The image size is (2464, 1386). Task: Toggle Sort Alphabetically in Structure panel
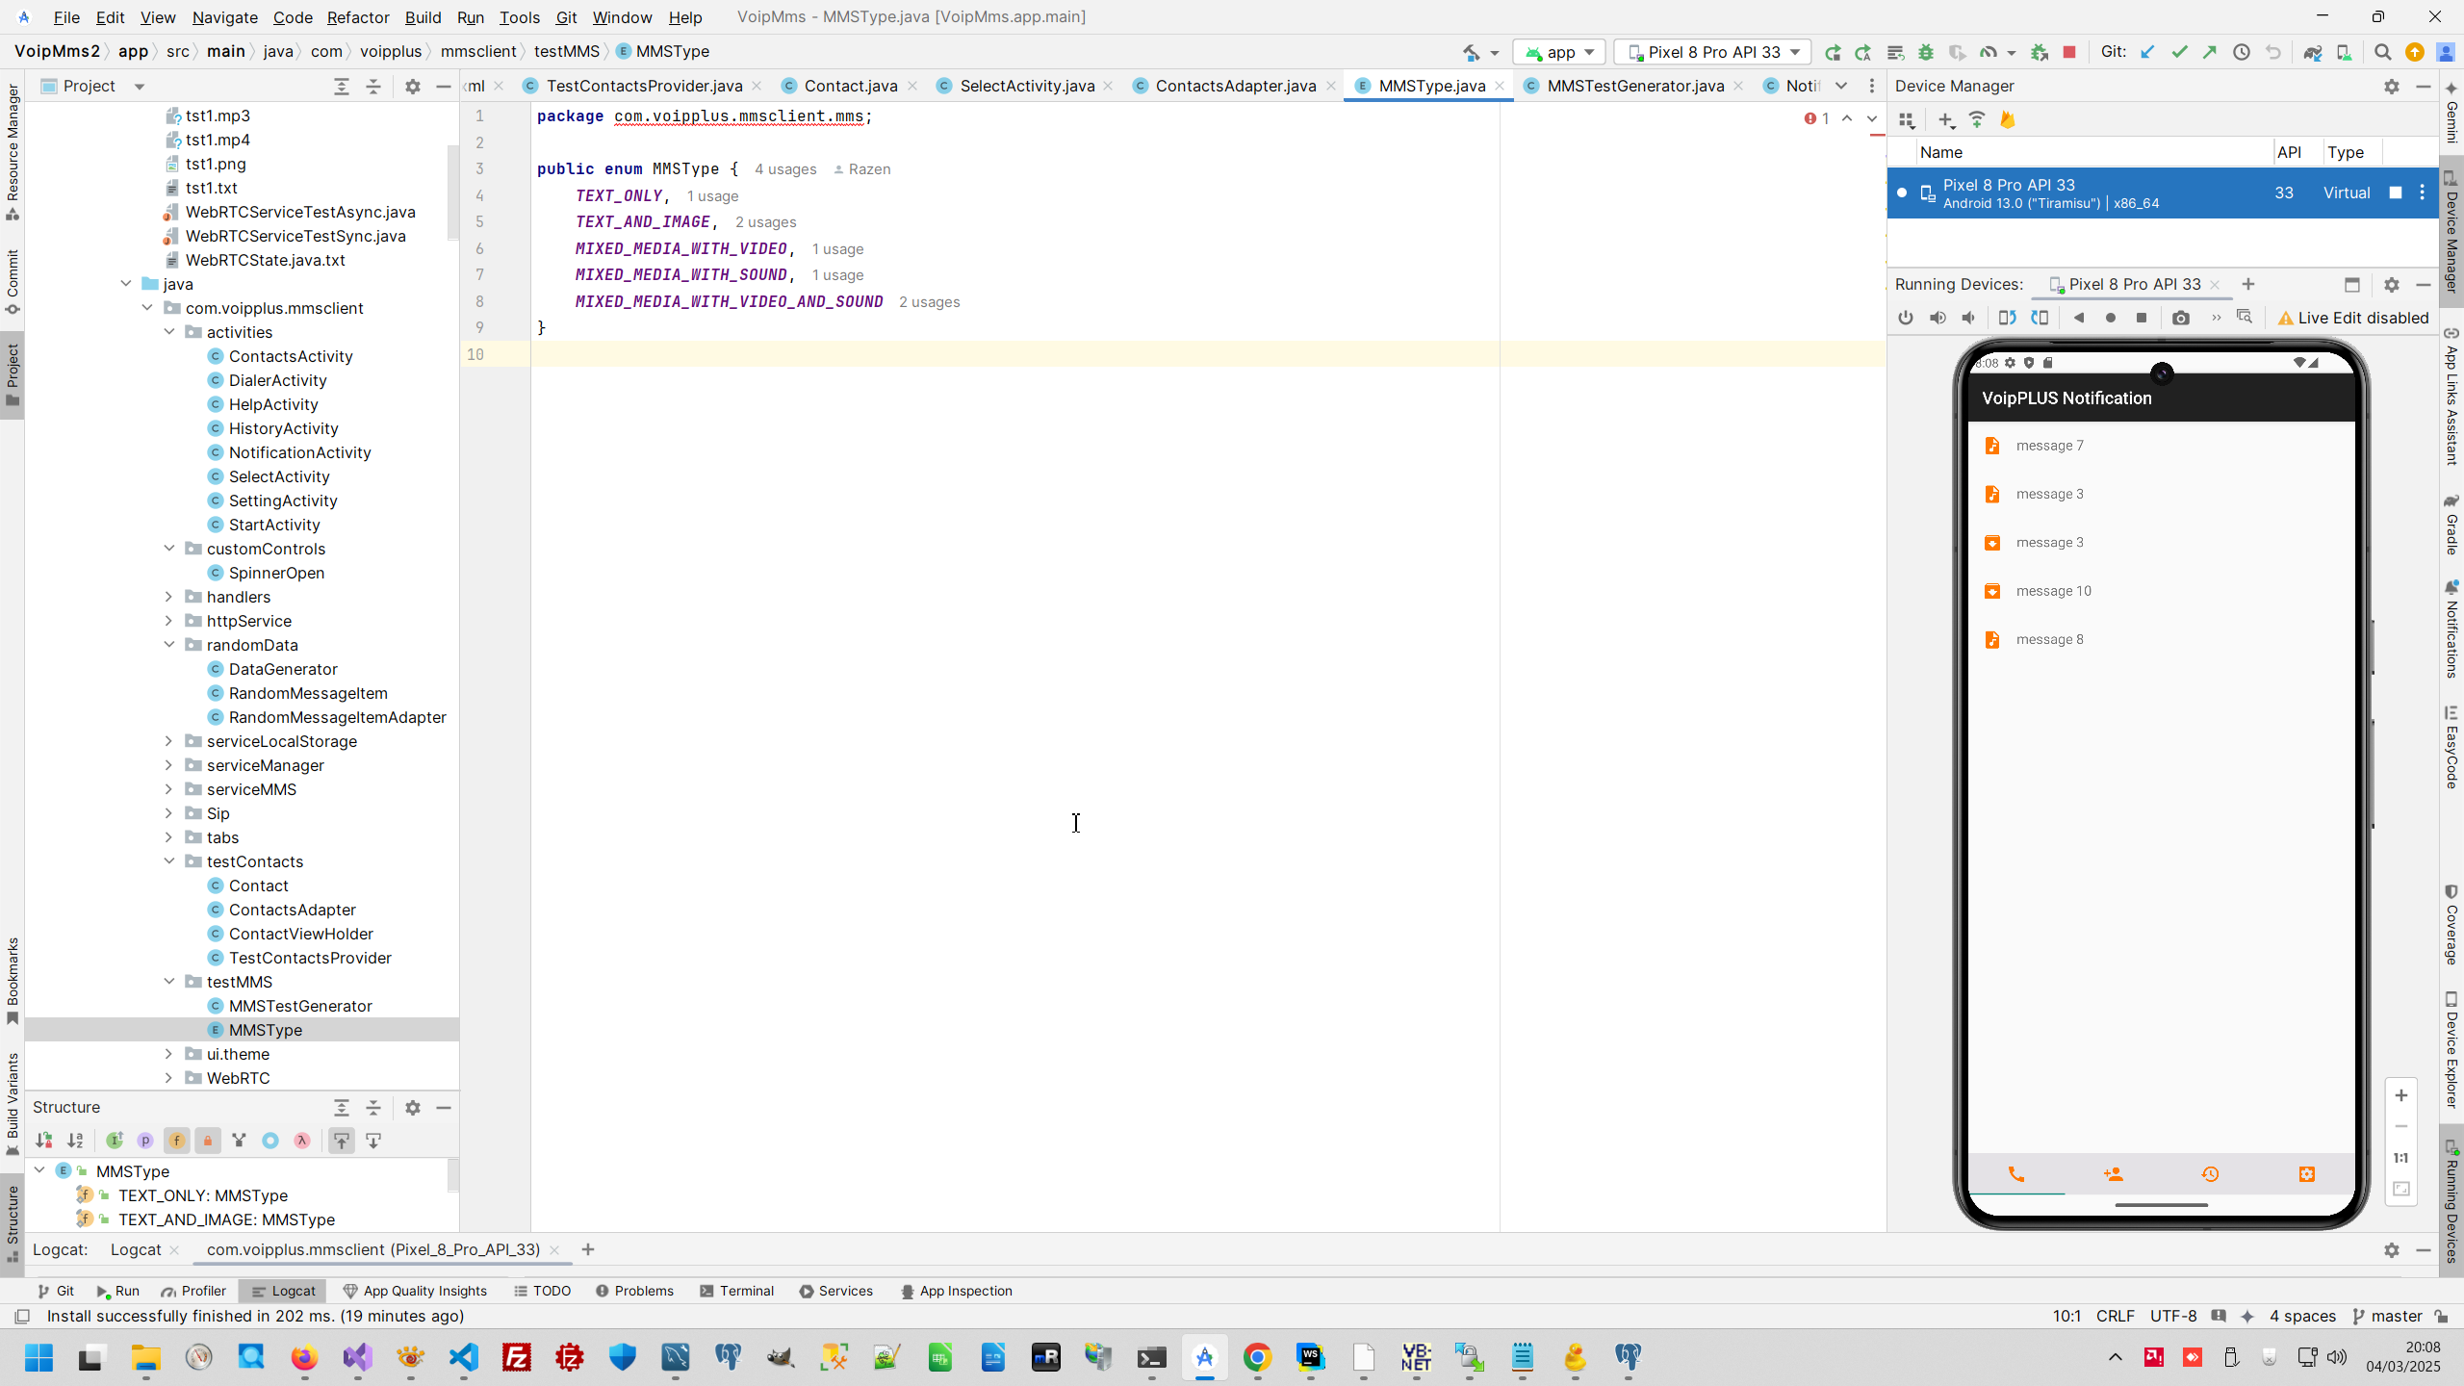[75, 1141]
